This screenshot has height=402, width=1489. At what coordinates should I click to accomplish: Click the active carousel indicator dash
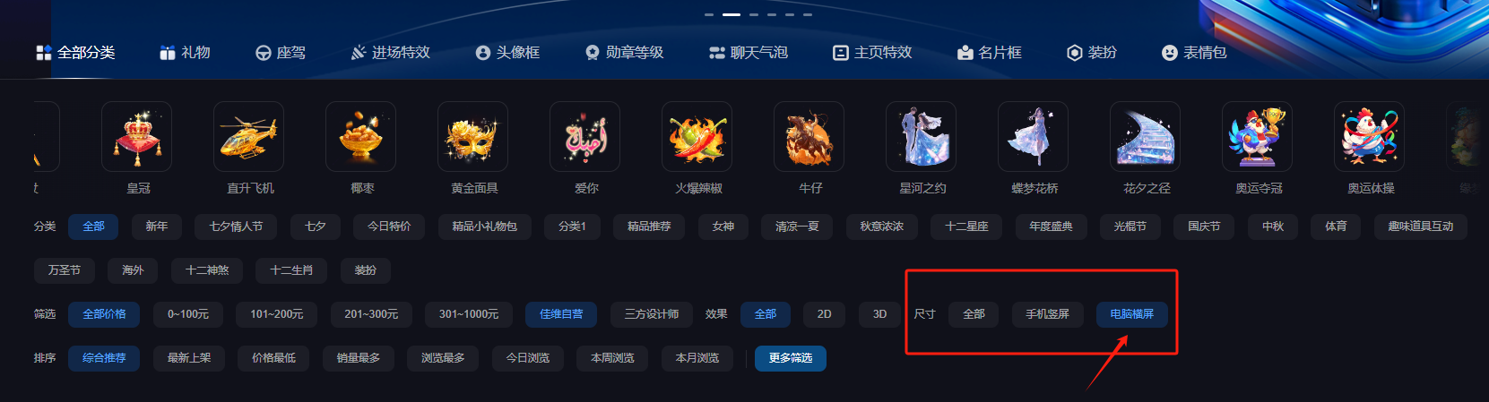point(732,14)
